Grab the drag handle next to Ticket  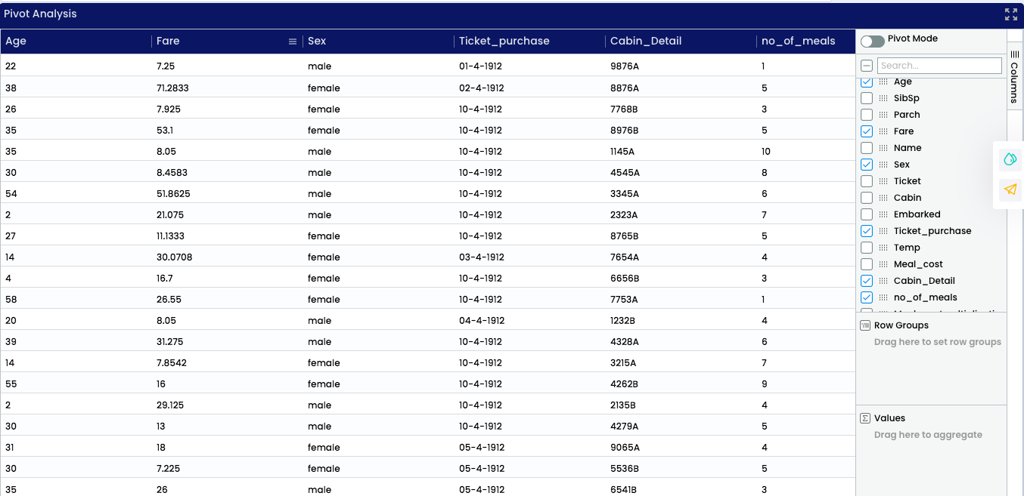883,181
